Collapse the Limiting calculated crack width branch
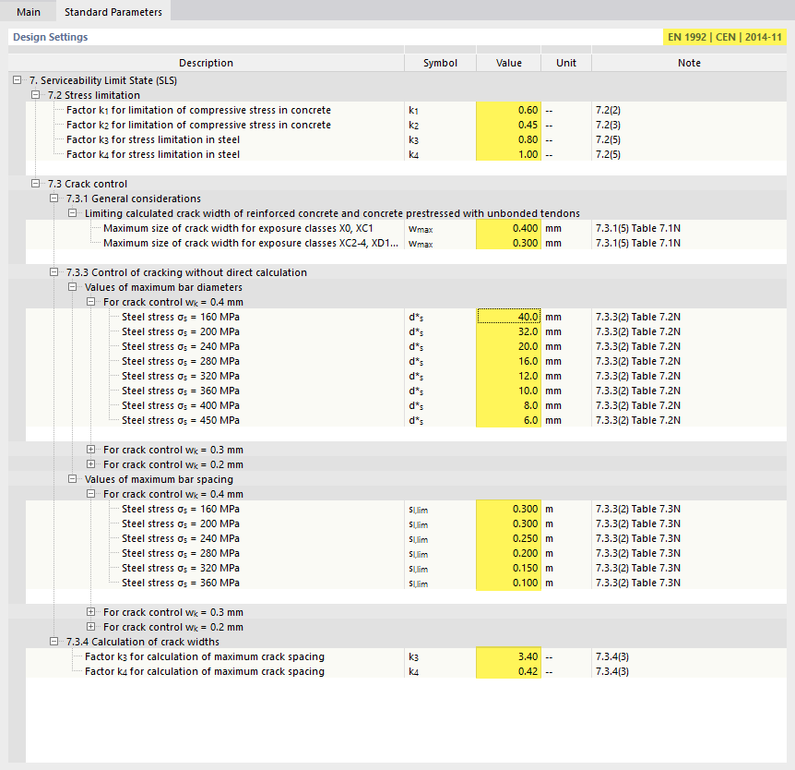 pos(72,213)
